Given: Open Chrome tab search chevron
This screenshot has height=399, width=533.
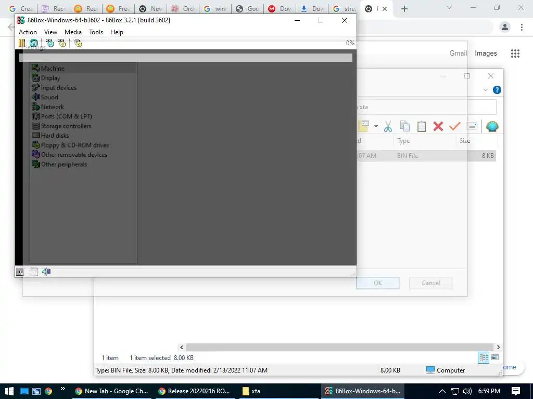Looking at the screenshot, I should 449,7.
